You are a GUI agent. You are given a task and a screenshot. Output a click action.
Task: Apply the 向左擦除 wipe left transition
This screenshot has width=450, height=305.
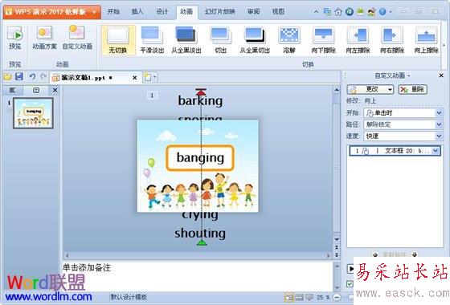pyautogui.click(x=358, y=40)
